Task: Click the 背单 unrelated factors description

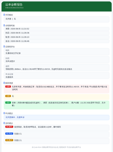Action: (59, 104)
